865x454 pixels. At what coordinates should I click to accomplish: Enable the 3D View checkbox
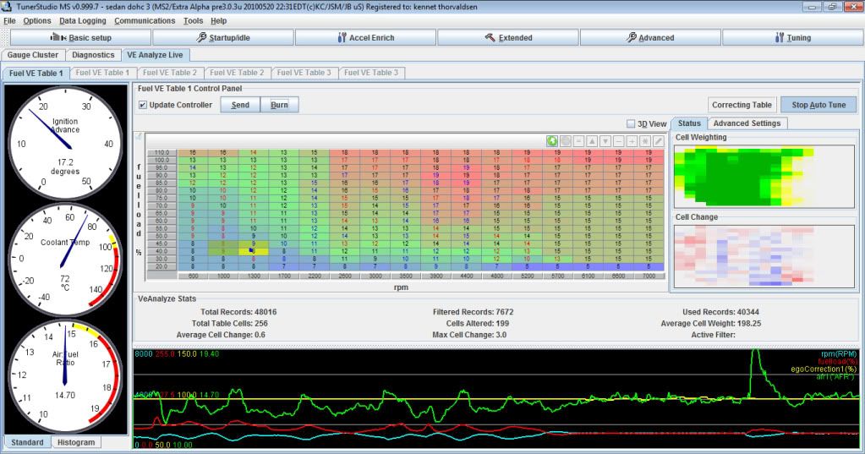631,123
